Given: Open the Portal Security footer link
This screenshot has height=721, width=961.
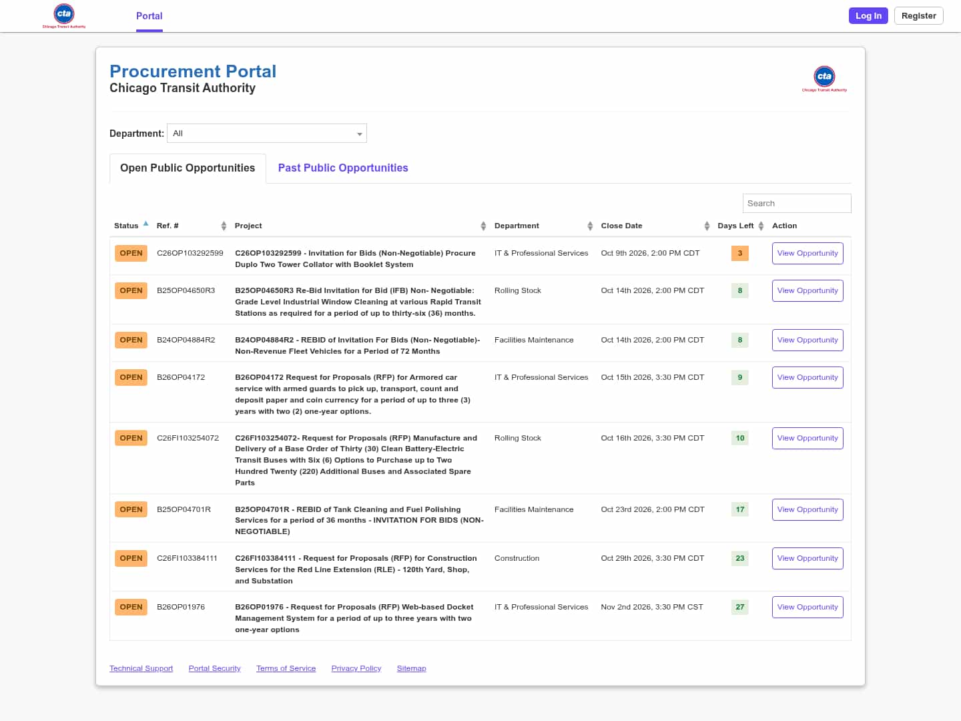Looking at the screenshot, I should click(214, 669).
